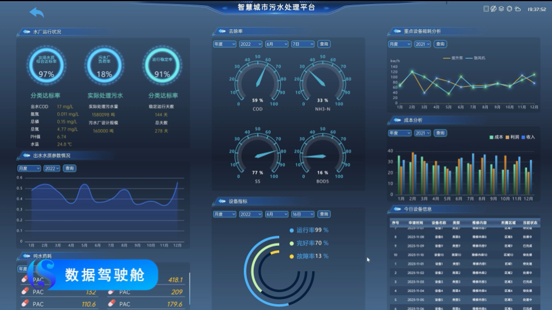Image resolution: width=552 pixels, height=310 pixels.
Task: Click the 1580098 吨 treated sewage value
Action: (103, 115)
